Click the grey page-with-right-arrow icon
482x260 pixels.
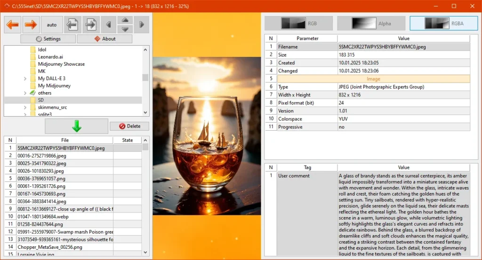point(91,24)
